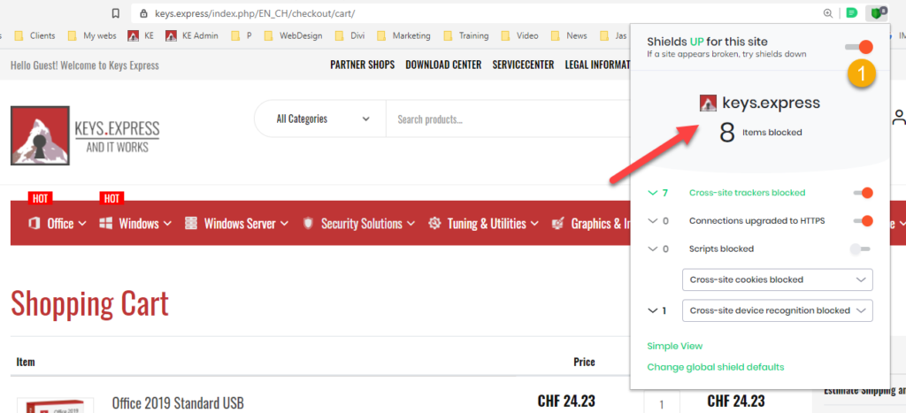Open the All Categories dropdown
Image resolution: width=906 pixels, height=413 pixels.
(323, 119)
